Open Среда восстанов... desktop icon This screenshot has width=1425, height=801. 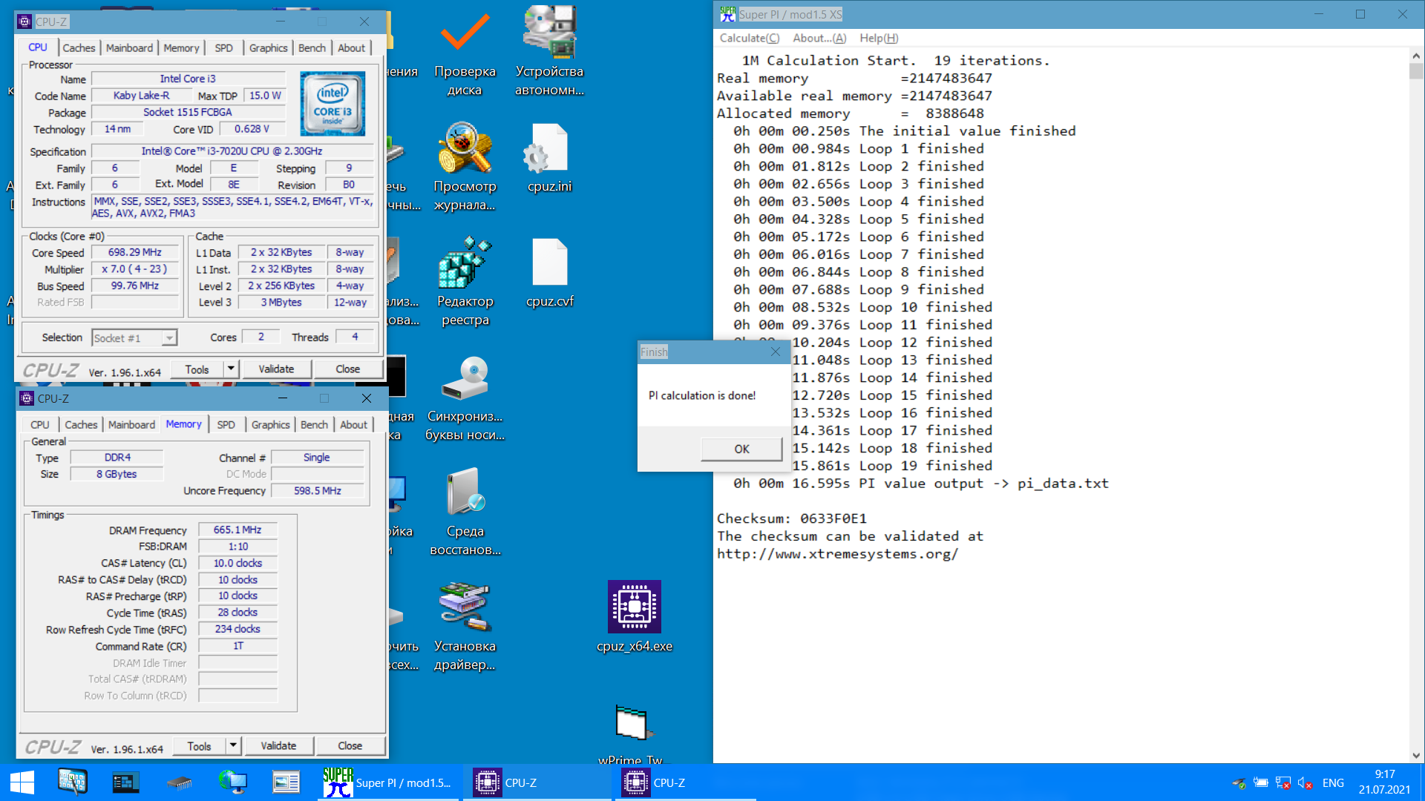[x=465, y=512]
